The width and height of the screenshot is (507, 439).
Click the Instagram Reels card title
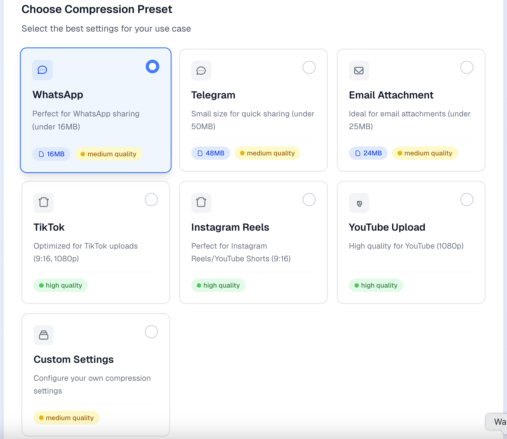coord(230,227)
